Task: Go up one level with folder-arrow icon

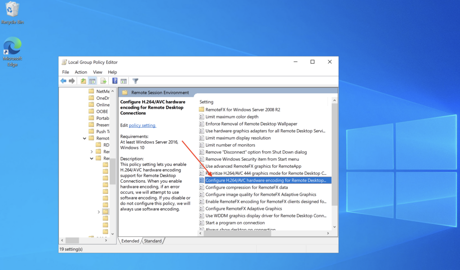Action: pos(83,81)
